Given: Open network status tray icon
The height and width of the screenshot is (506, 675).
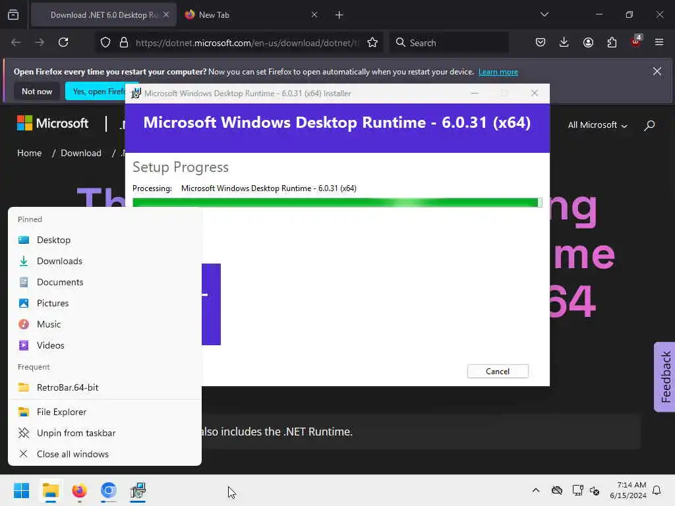Looking at the screenshot, I should pyautogui.click(x=577, y=490).
